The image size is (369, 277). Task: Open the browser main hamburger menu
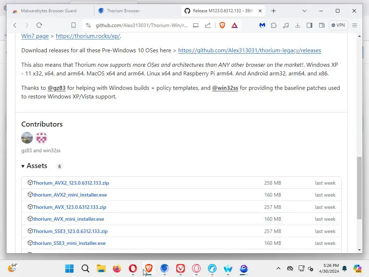pyautogui.click(x=355, y=25)
